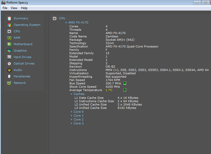Select the CPU section in sidebar

[17, 31]
